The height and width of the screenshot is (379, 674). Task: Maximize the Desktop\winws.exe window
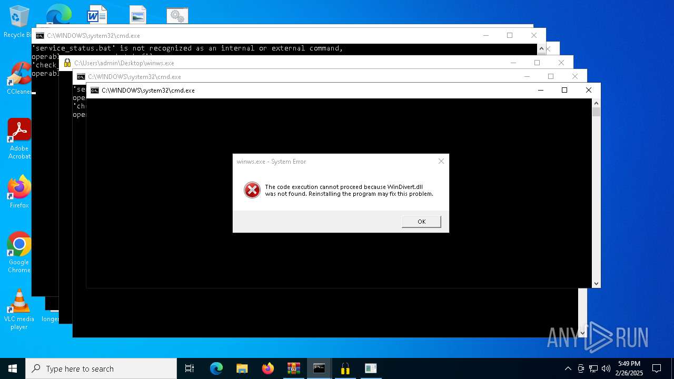point(537,63)
